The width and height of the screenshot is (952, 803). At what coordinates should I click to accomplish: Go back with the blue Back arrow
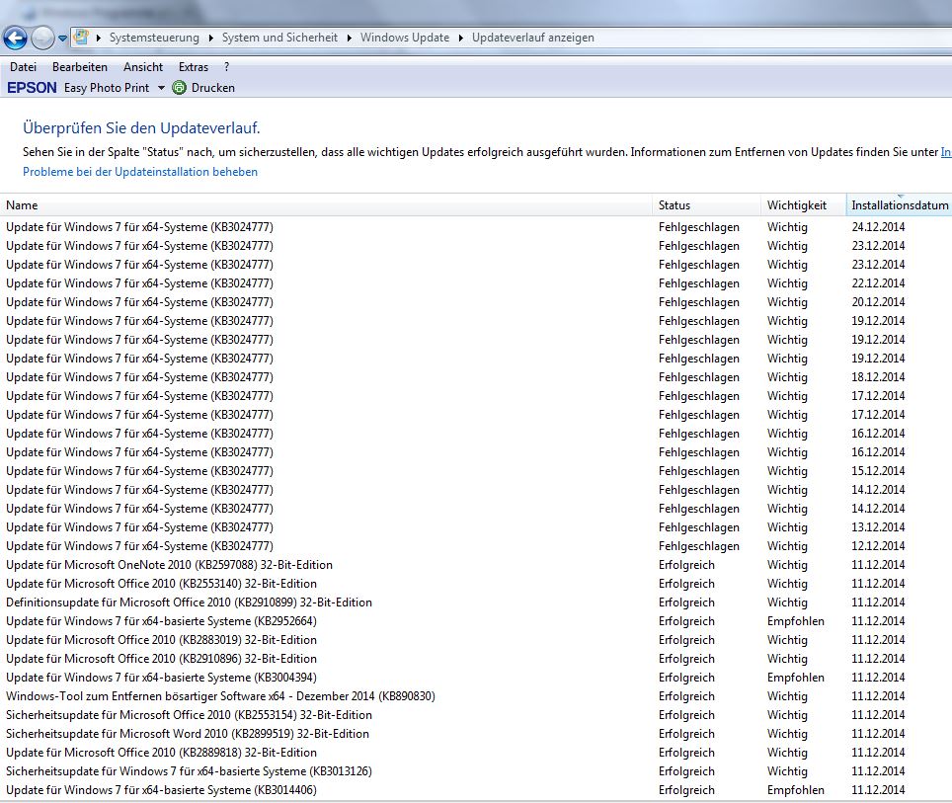15,39
